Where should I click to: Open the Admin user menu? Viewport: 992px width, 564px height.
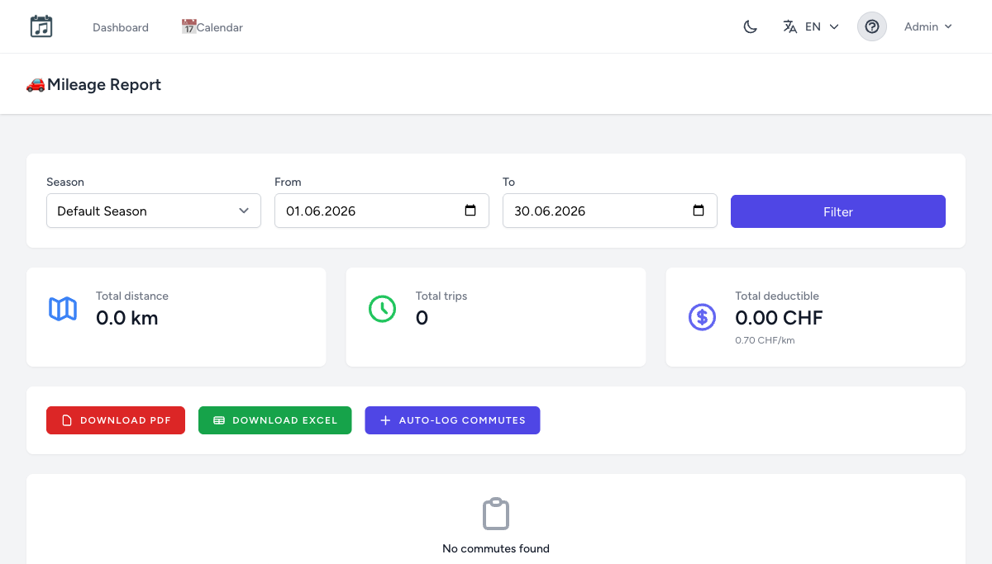click(928, 26)
